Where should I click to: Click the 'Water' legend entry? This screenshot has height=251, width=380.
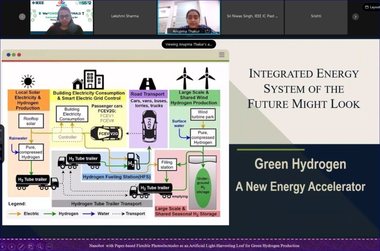tap(96, 214)
